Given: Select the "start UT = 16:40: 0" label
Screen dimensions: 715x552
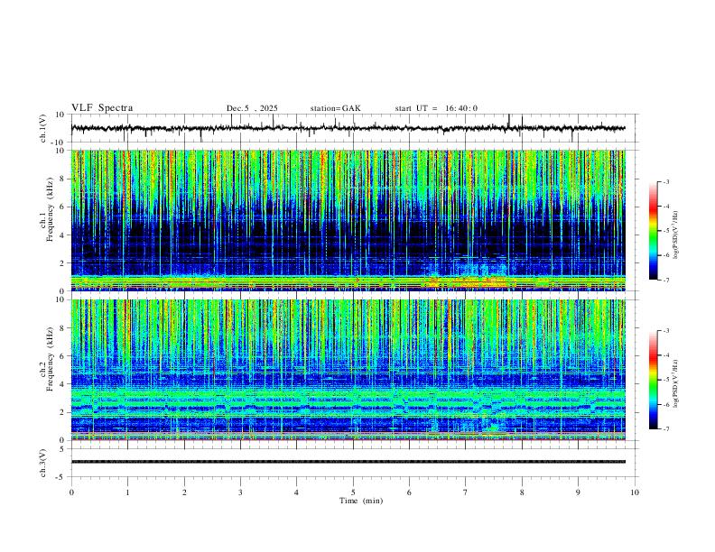Looking at the screenshot, I should click(x=436, y=108).
